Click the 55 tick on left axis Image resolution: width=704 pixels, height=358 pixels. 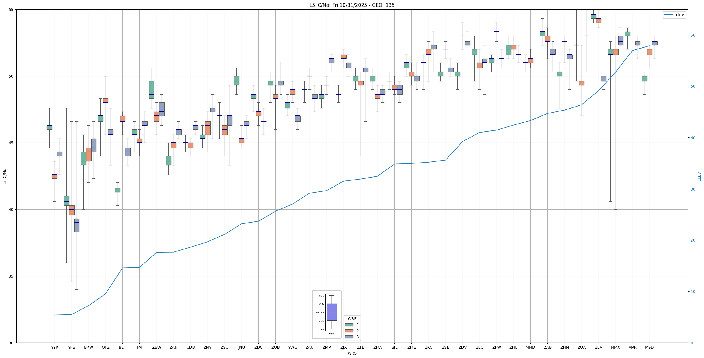11,10
